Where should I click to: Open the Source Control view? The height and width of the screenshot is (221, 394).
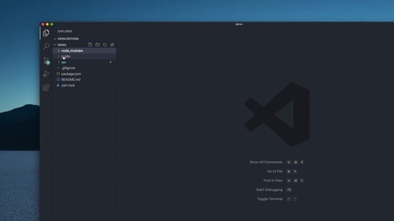(46, 60)
